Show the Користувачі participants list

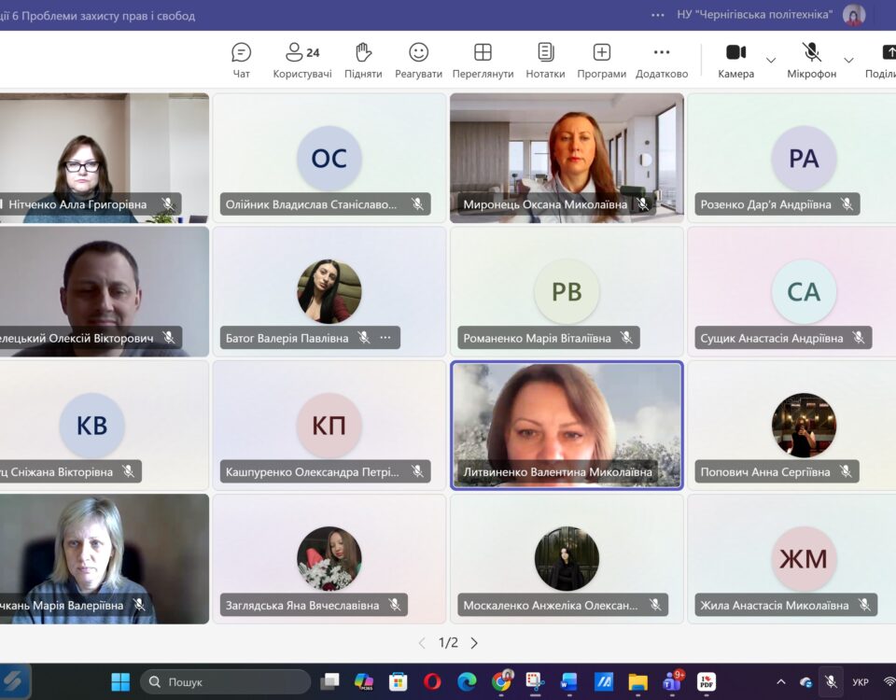pos(301,61)
